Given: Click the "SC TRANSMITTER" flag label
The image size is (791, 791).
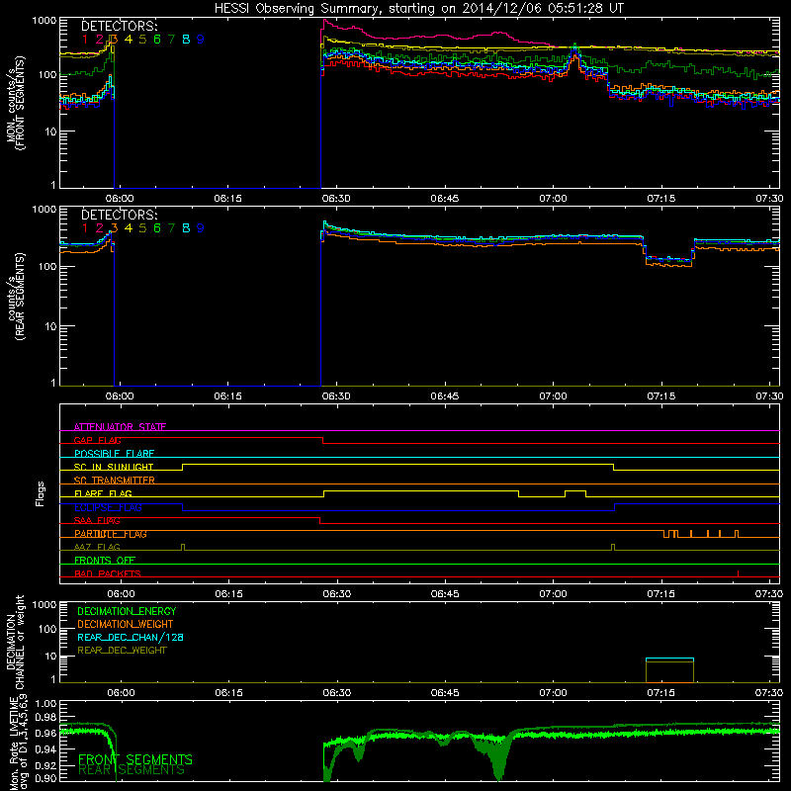Looking at the screenshot, I should tap(115, 480).
